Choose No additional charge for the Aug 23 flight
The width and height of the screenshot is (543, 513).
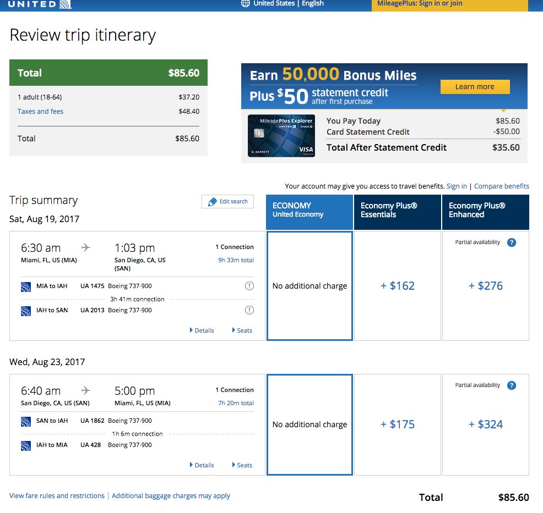tap(309, 424)
